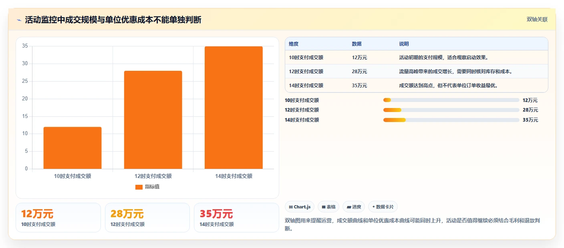
Task: Click the description 活动初期的支付规模
Action: click(444, 58)
